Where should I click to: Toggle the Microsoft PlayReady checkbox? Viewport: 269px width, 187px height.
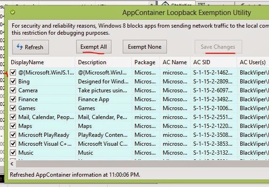pos(13,135)
